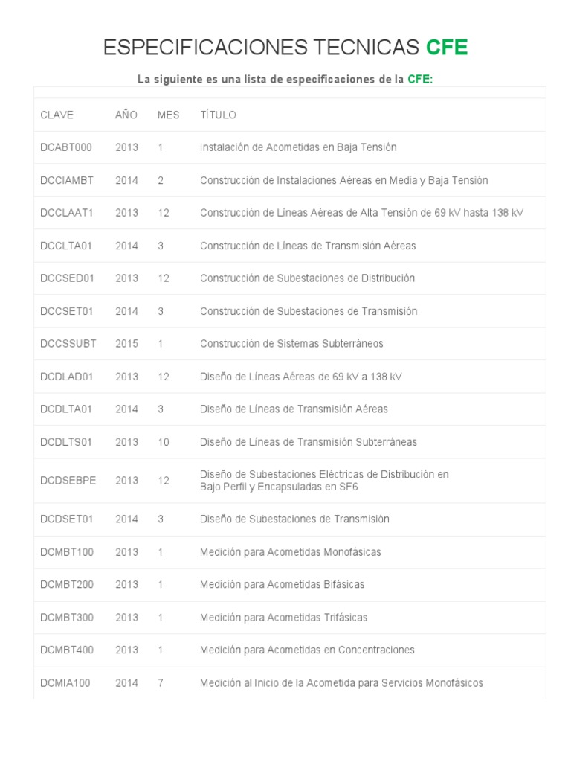Viewport: 571px width, 762px height.
Task: Click the green CFE in the main title
Action: click(446, 48)
